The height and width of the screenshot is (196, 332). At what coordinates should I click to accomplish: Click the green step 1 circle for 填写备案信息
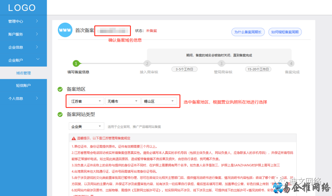click(x=76, y=63)
